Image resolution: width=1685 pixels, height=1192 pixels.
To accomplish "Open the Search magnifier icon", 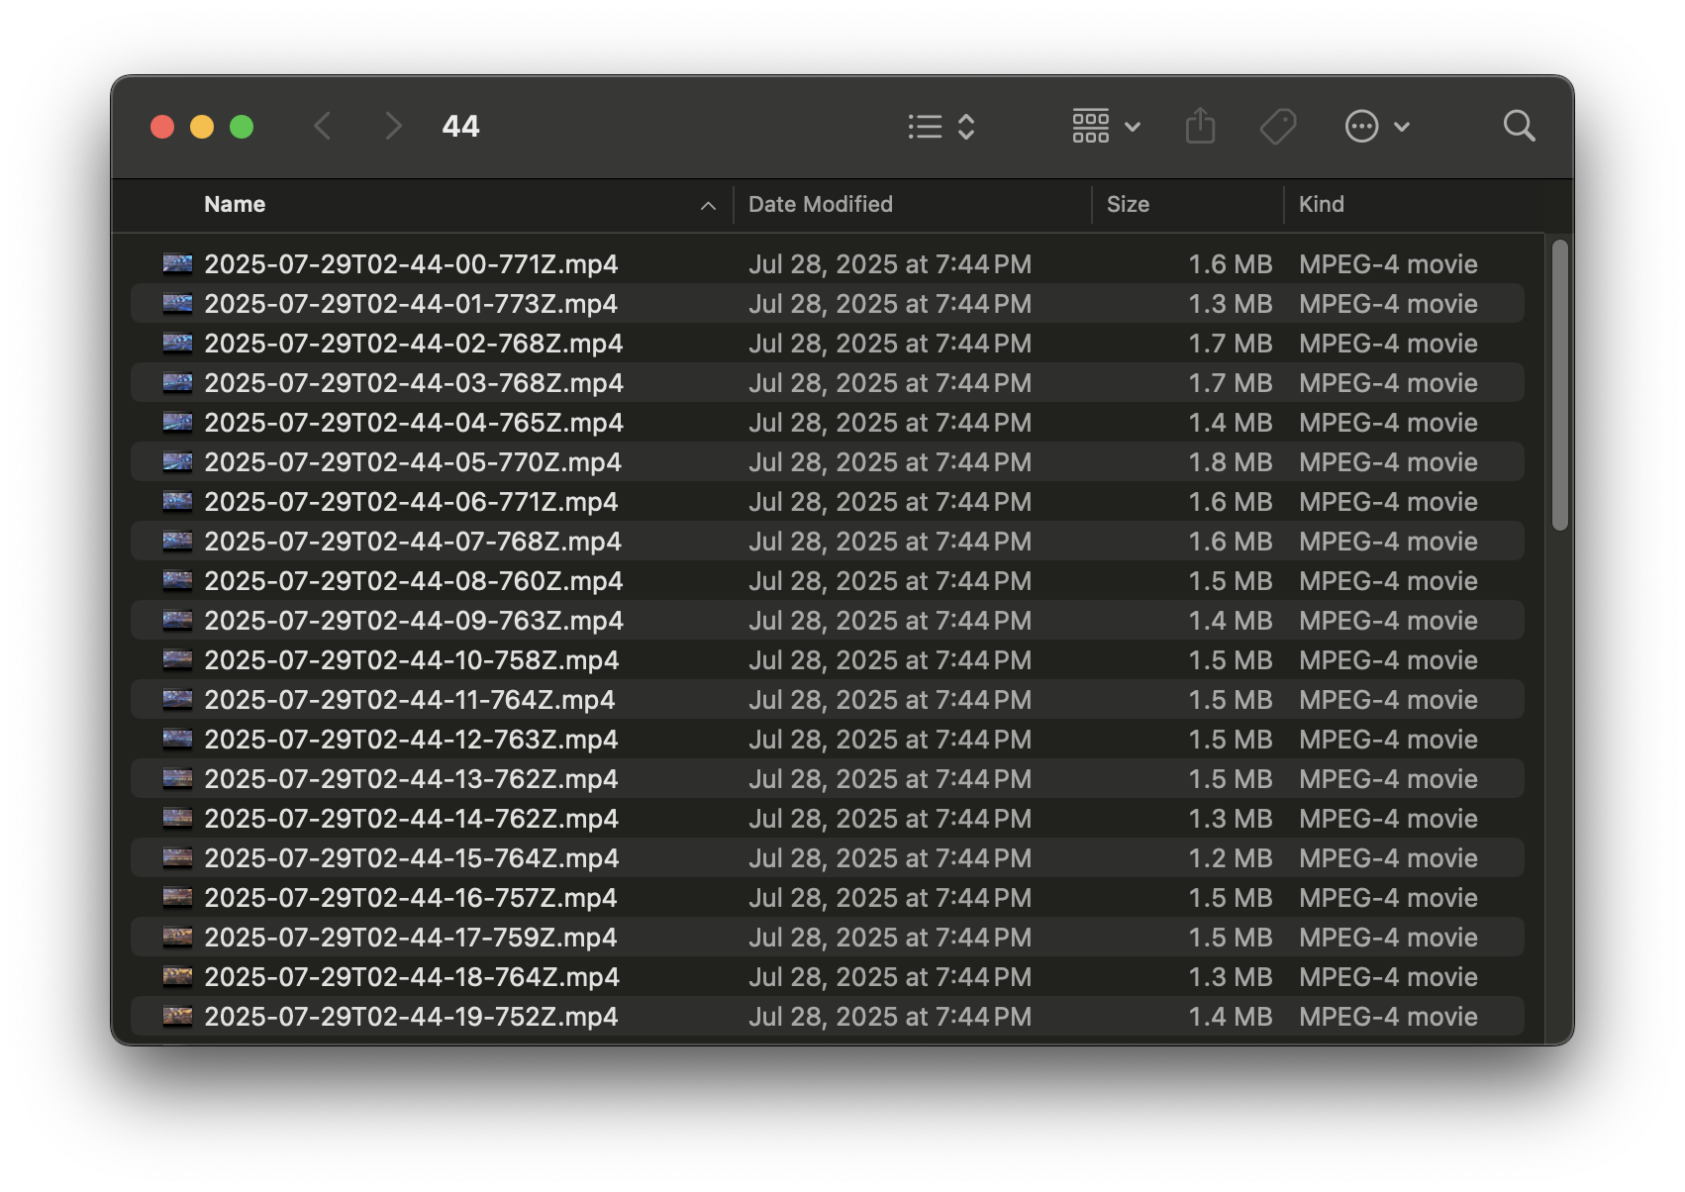I will (x=1519, y=127).
